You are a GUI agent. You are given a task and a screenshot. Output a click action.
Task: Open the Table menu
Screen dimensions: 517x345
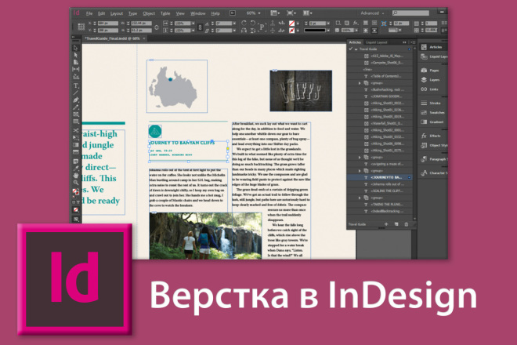(x=165, y=13)
